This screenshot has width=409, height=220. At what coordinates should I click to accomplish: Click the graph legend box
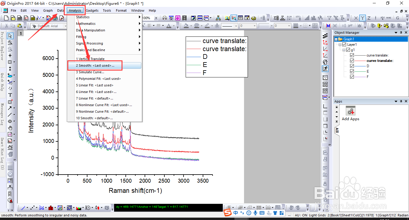coord(217,57)
